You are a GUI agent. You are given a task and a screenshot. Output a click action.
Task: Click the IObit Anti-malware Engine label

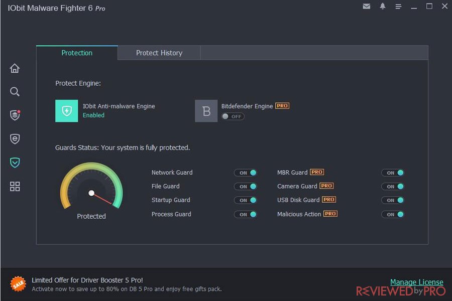tap(119, 106)
